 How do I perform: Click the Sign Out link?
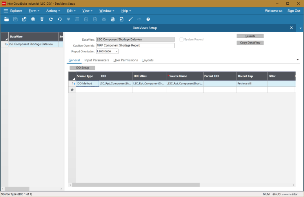point(294,11)
